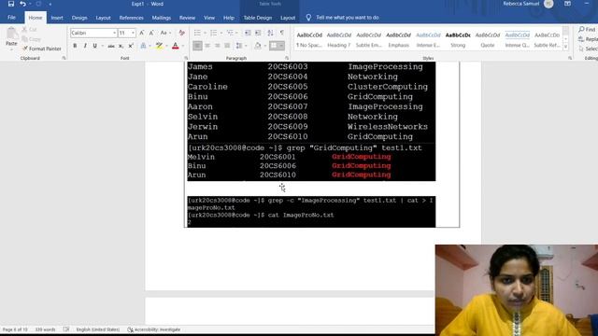The height and width of the screenshot is (336, 598).
Task: Open line spacing dropdown
Action: click(x=241, y=46)
